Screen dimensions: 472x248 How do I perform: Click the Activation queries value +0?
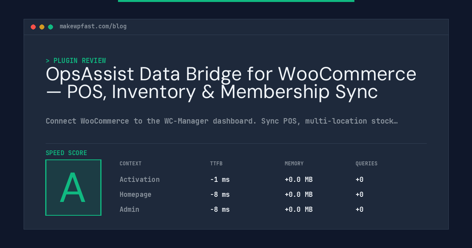point(360,180)
